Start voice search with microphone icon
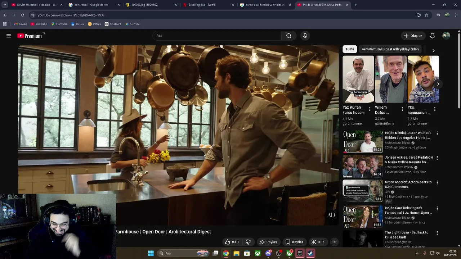The width and height of the screenshot is (461, 259). [x=305, y=36]
